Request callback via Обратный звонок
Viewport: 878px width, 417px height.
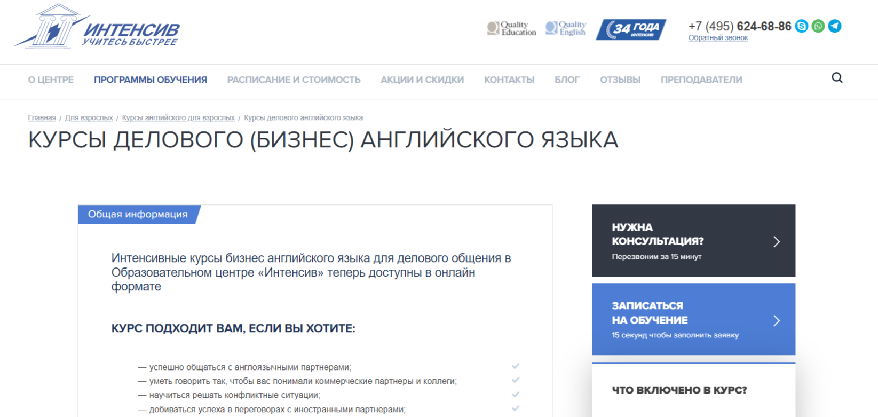tap(718, 37)
